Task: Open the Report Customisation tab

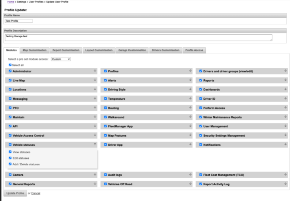Action: (66, 50)
